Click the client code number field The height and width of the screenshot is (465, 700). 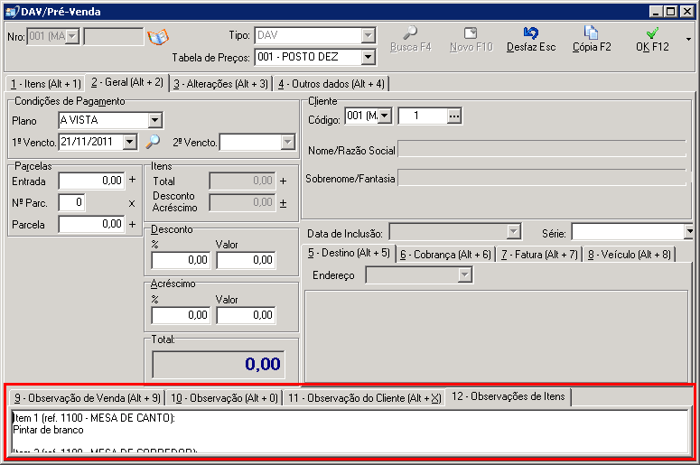coord(423,116)
